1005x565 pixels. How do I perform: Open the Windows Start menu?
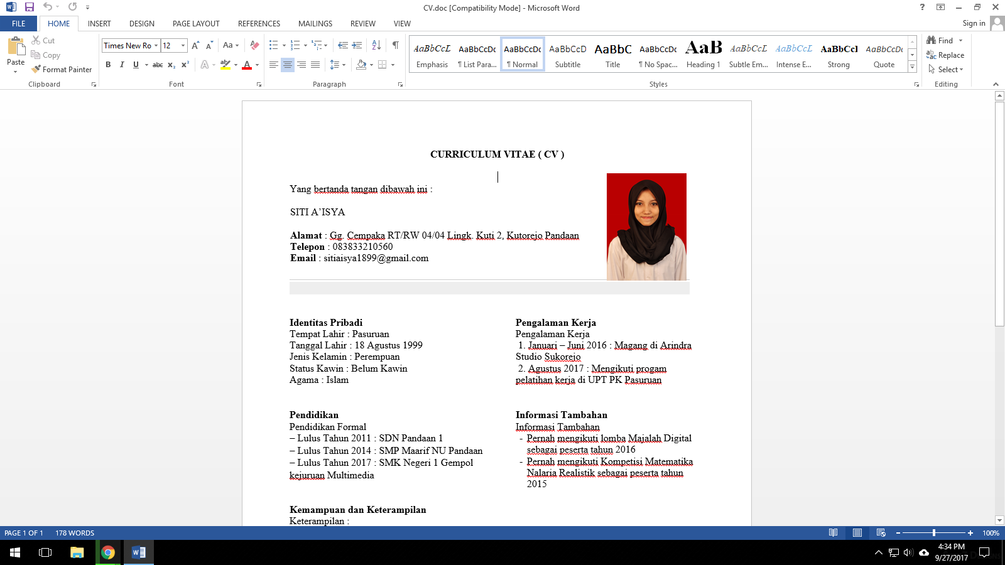[x=15, y=552]
